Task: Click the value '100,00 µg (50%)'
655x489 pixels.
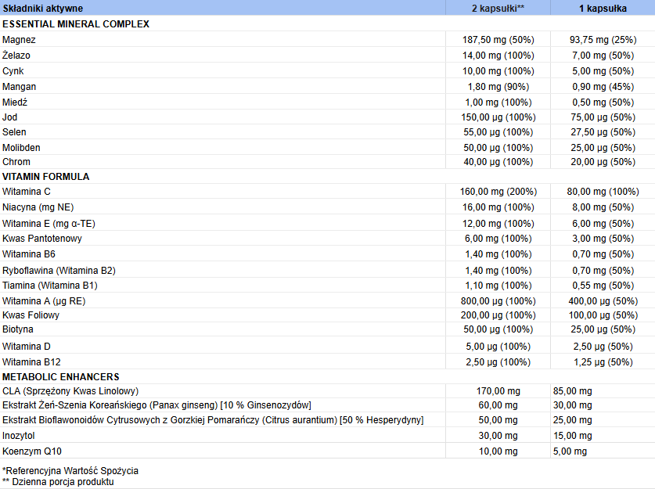Action: coord(603,315)
